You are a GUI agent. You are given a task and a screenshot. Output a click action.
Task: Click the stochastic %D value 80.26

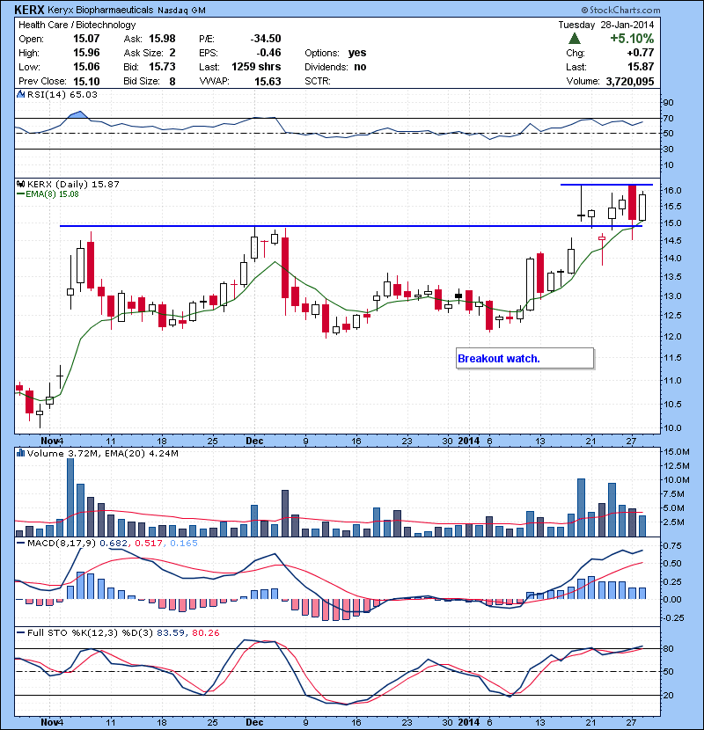(205, 633)
